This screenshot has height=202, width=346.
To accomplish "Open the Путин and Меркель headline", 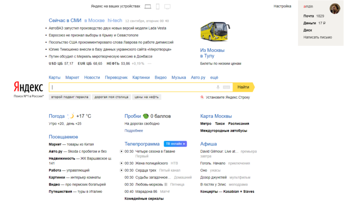I will (x=100, y=57).
